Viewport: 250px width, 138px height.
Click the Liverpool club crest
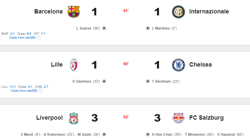[74, 118]
